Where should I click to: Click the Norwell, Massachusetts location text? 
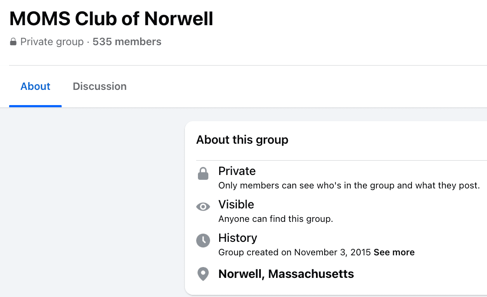click(x=286, y=274)
